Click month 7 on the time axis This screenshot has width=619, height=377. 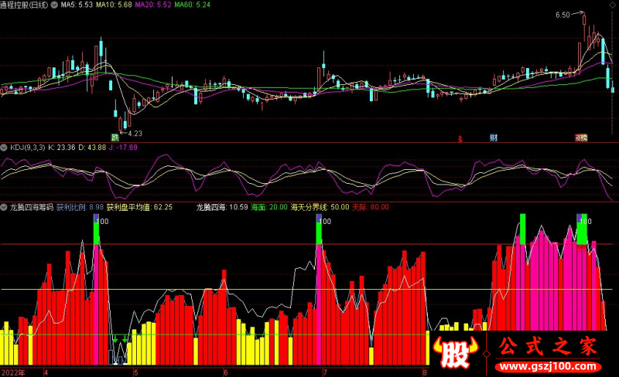[x=324, y=372]
